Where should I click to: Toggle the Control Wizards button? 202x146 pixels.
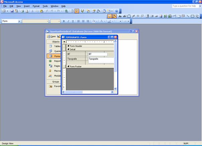114,16
